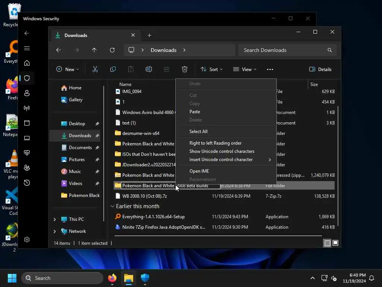Open Music in navigation pane

point(75,171)
